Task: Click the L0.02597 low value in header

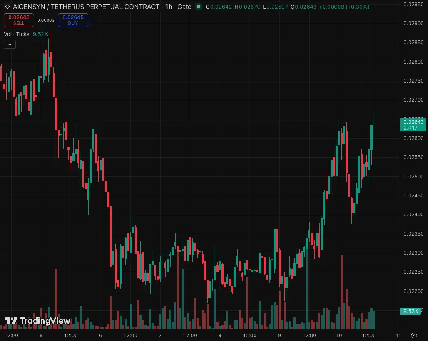Action: click(x=275, y=7)
